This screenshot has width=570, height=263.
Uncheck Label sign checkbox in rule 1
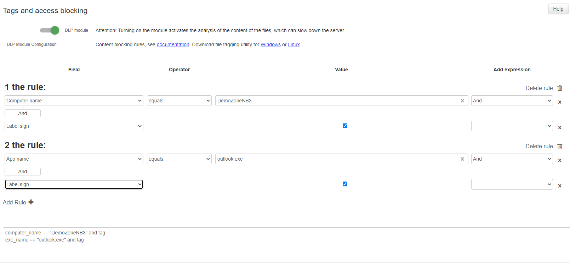point(345,126)
